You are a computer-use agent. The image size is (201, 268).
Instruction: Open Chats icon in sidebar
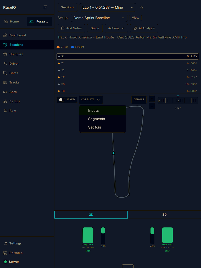[x=5, y=73]
